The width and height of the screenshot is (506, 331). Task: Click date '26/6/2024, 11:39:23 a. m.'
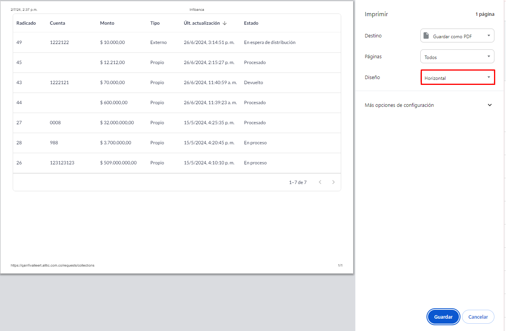coord(210,103)
